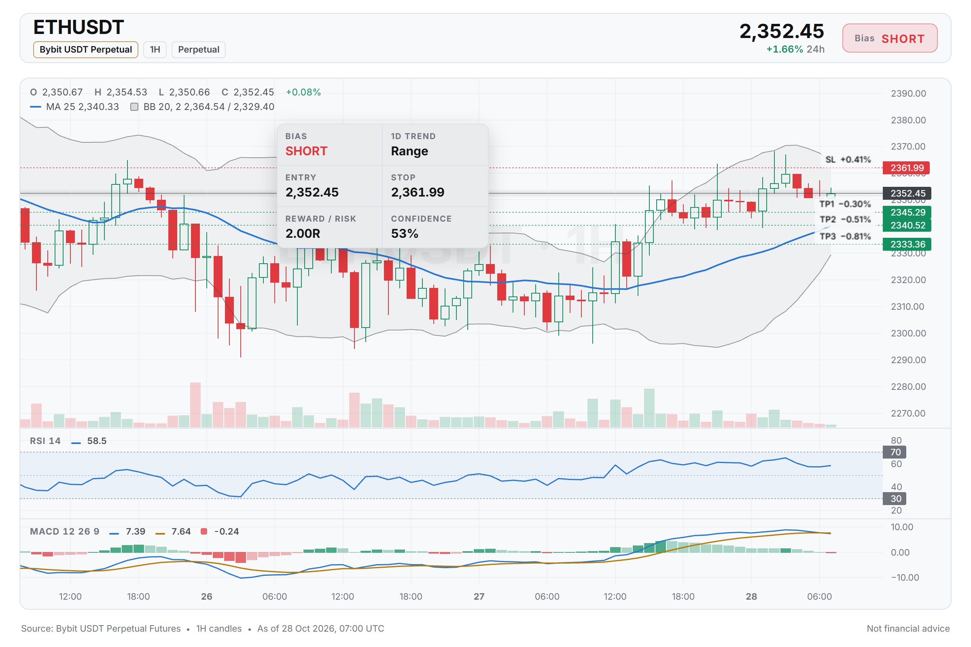Screen dimensions: 971x647
Task: Click the green 2345.29 TP1 price tag
Action: (x=907, y=212)
